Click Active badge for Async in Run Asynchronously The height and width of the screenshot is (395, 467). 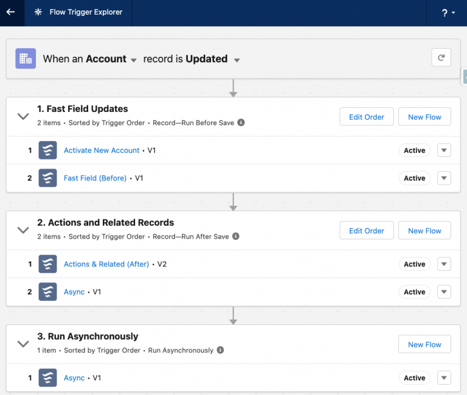(415, 378)
